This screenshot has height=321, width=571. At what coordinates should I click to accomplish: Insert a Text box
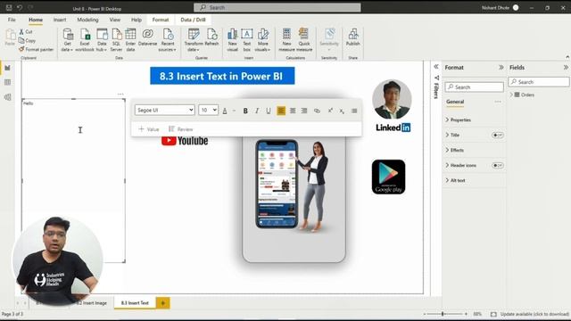pos(246,39)
